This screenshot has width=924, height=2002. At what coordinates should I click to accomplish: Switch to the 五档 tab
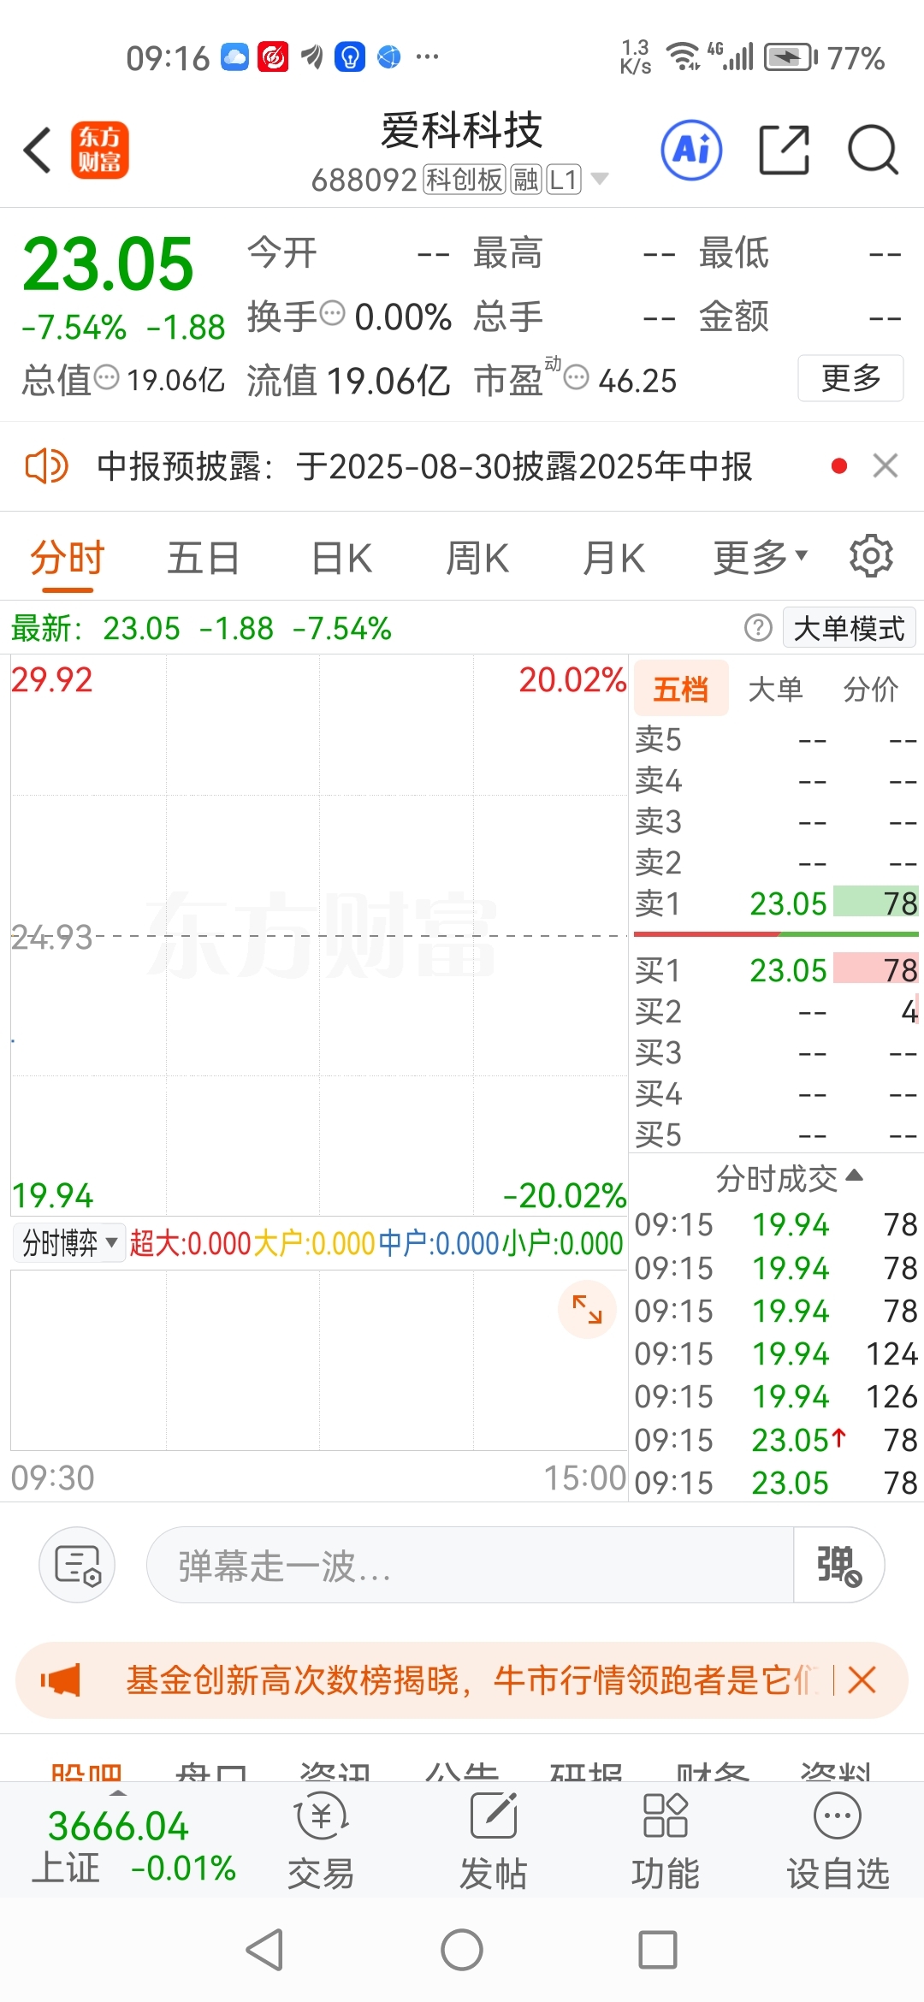[x=681, y=688]
